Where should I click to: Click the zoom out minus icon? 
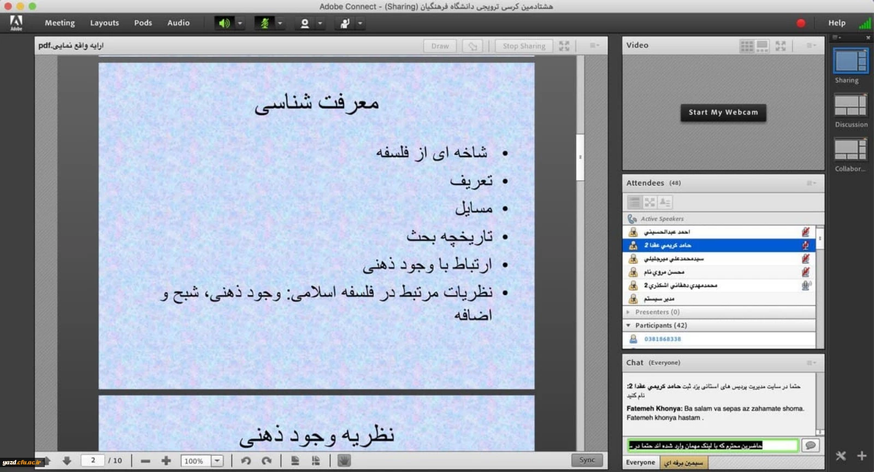145,461
